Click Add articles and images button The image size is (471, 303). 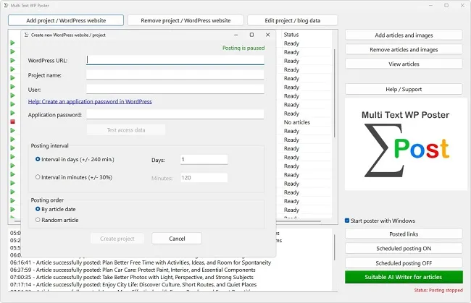pos(404,35)
